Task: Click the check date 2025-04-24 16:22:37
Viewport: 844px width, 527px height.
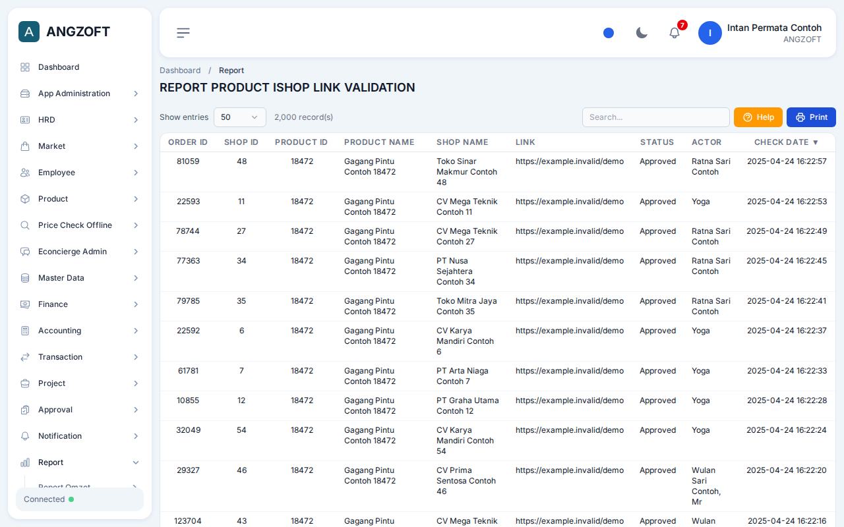Action: (x=787, y=331)
